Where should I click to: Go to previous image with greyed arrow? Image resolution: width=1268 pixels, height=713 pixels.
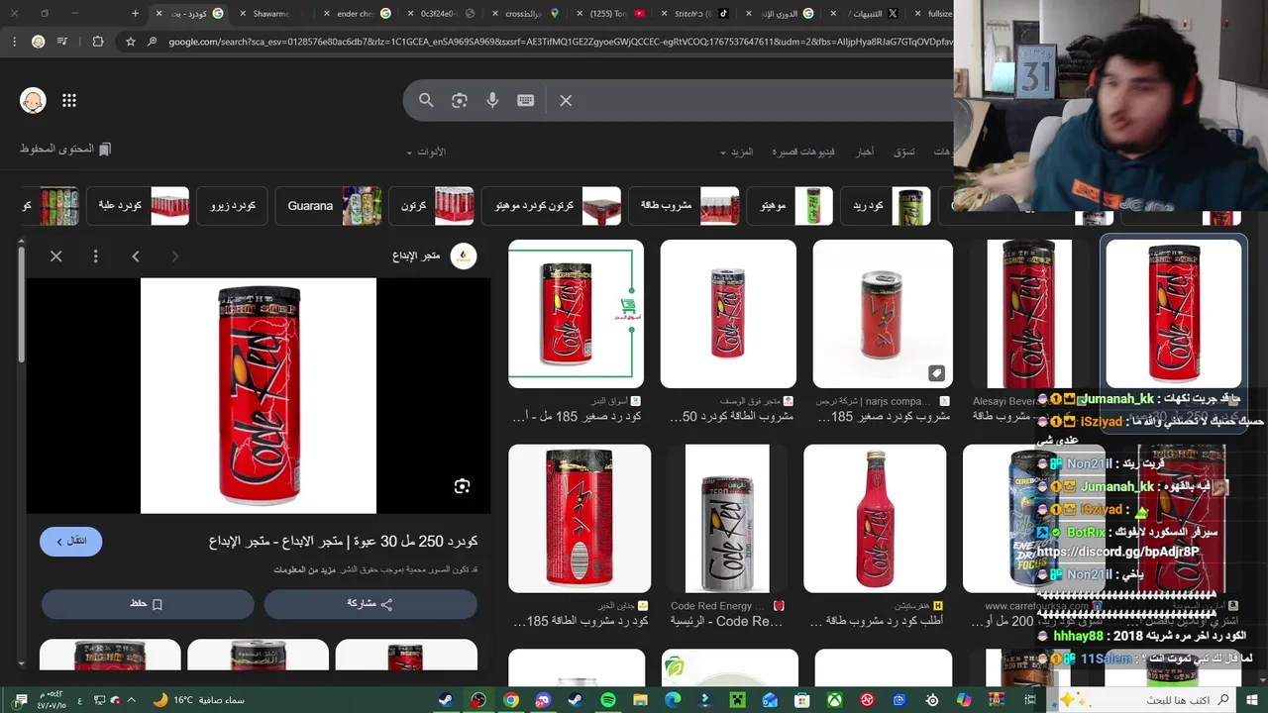point(175,256)
